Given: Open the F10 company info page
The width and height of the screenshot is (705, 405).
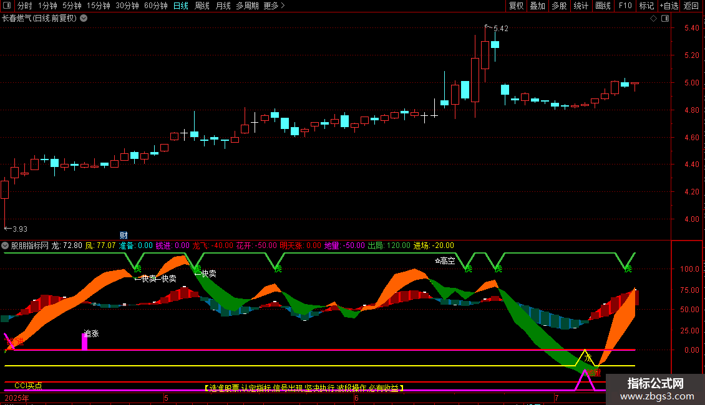Looking at the screenshot, I should click(x=625, y=6).
